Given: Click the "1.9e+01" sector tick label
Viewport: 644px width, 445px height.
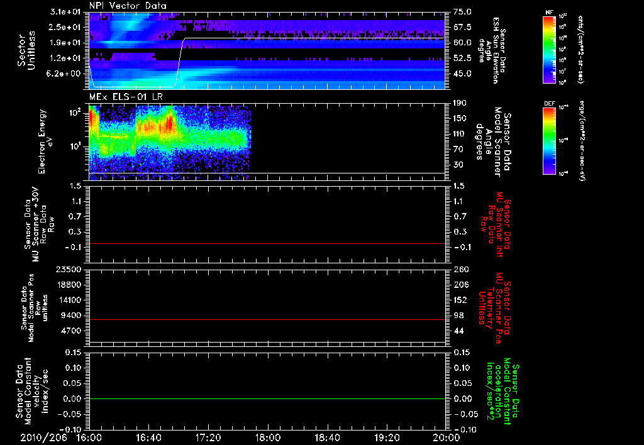Looking at the screenshot, I should coord(65,43).
